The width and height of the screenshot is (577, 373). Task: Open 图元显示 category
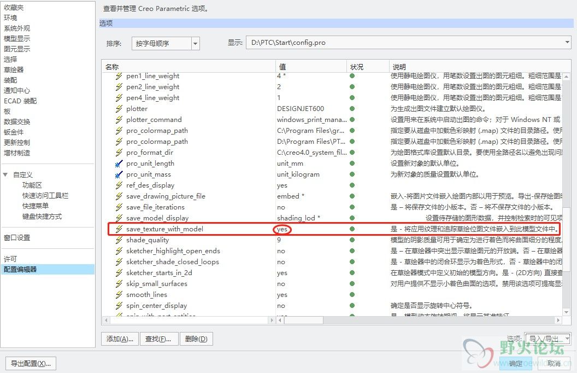tap(17, 49)
